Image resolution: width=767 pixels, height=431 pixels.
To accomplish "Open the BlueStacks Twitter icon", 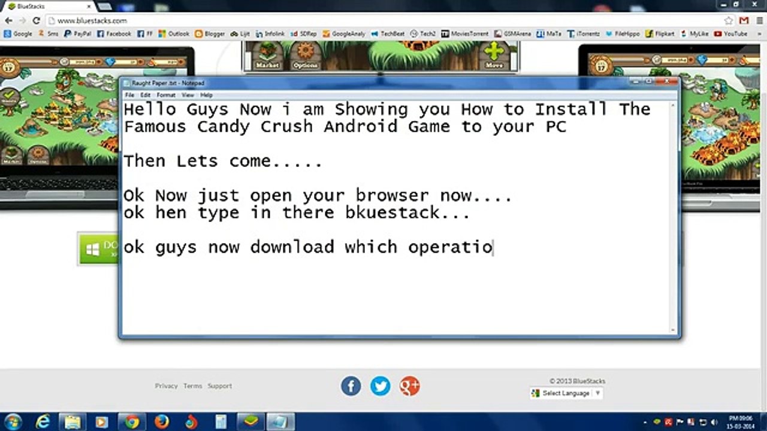I will click(x=380, y=386).
